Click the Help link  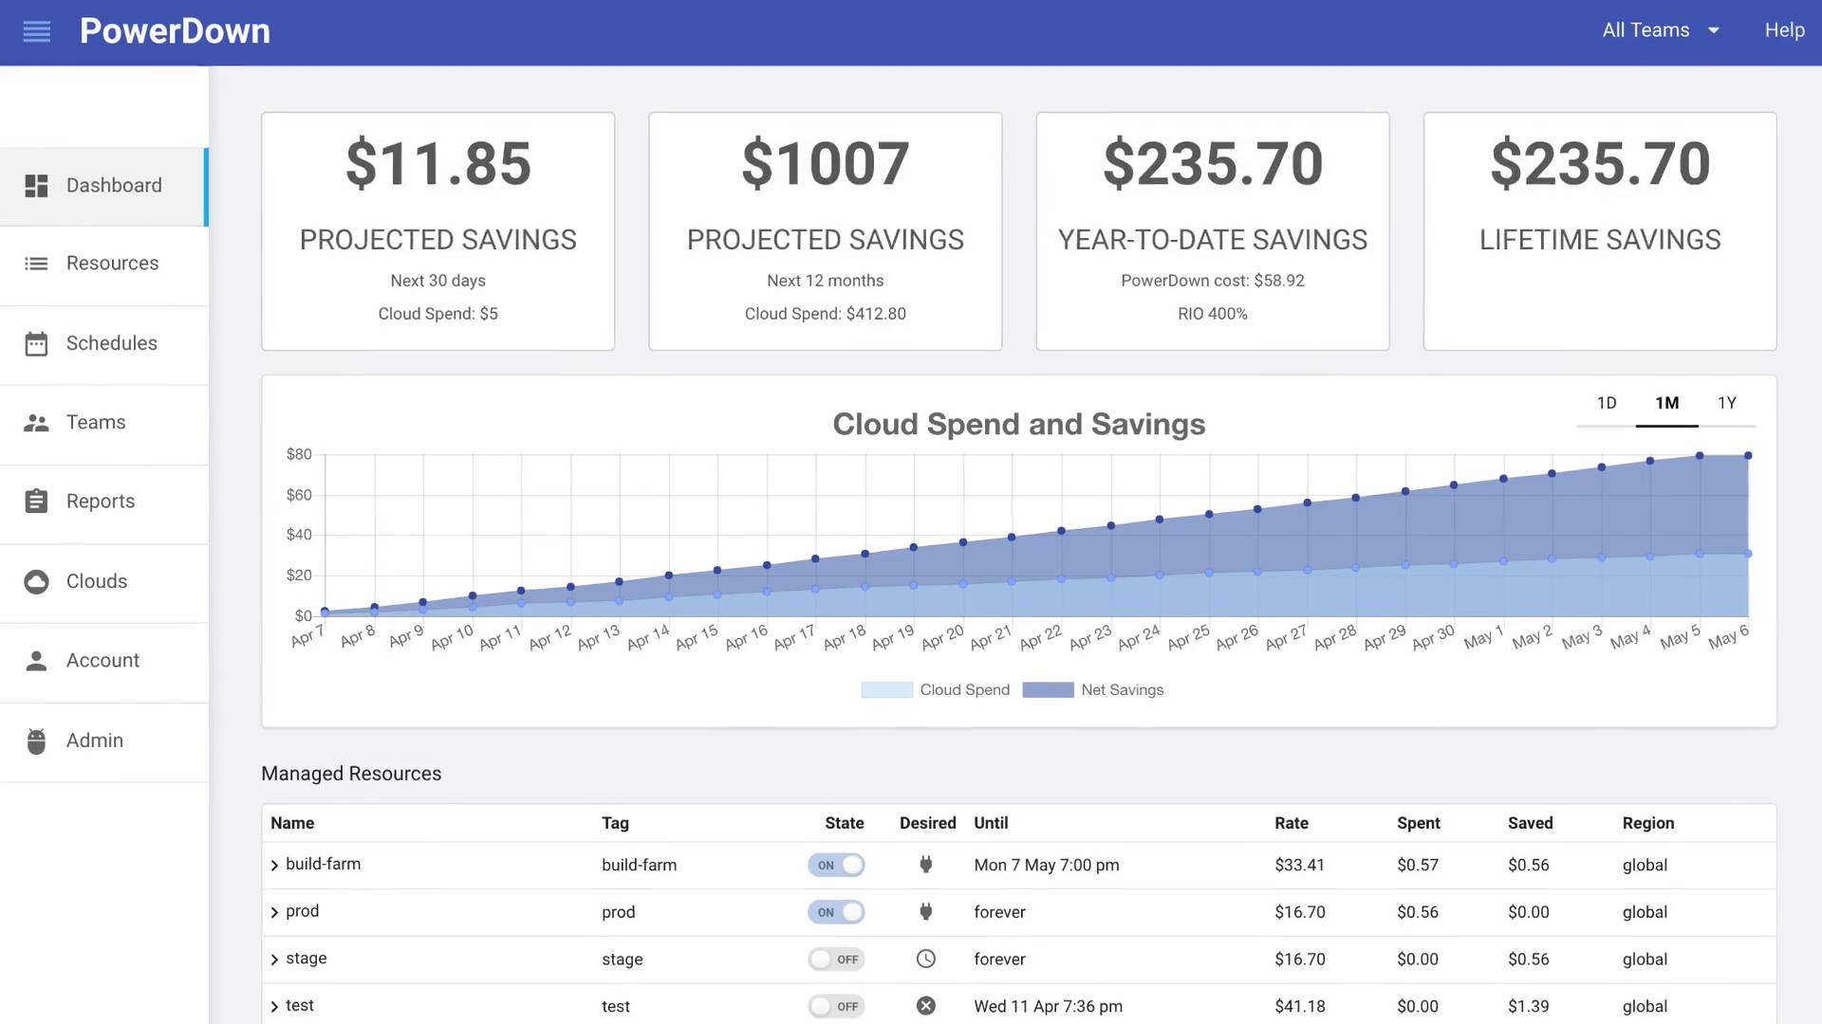(x=1784, y=30)
